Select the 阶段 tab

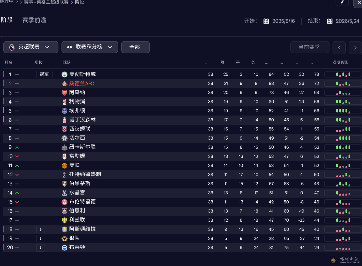(x=7, y=20)
